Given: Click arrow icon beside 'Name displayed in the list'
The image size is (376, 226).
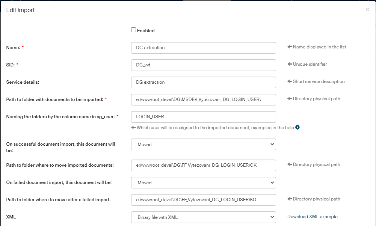Looking at the screenshot, I should click(290, 47).
